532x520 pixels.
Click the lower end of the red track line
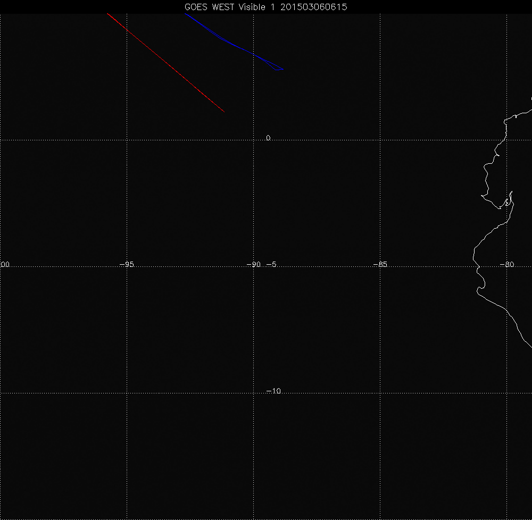pyautogui.click(x=223, y=111)
